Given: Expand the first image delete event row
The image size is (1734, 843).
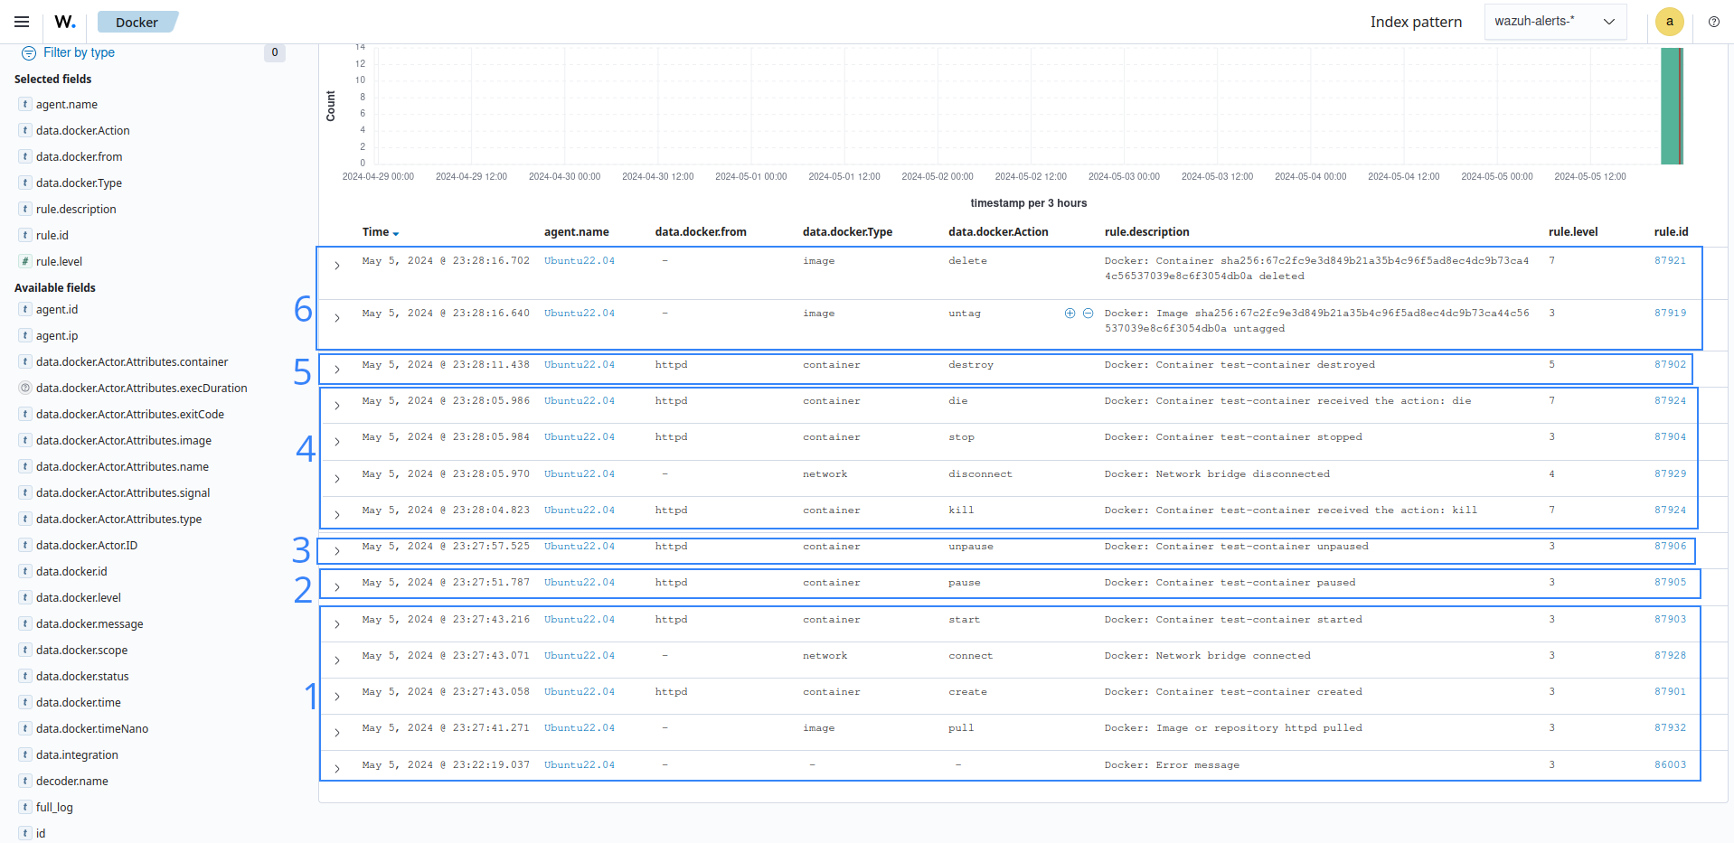Looking at the screenshot, I should [336, 266].
